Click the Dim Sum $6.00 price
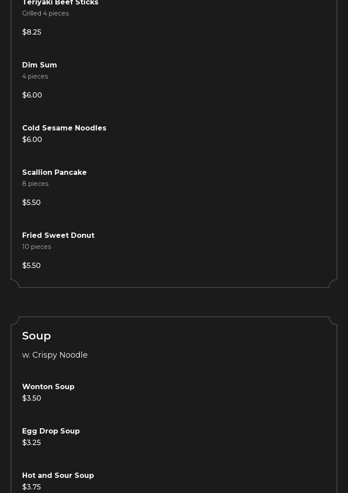Viewport: 348px width, 493px height. click(32, 95)
